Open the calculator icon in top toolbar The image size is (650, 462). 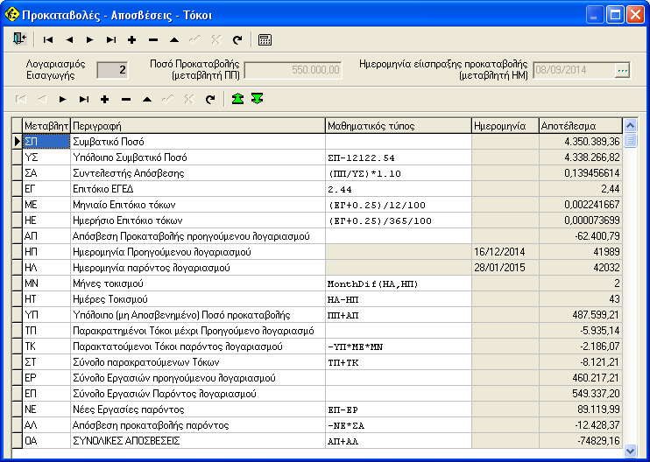click(265, 39)
